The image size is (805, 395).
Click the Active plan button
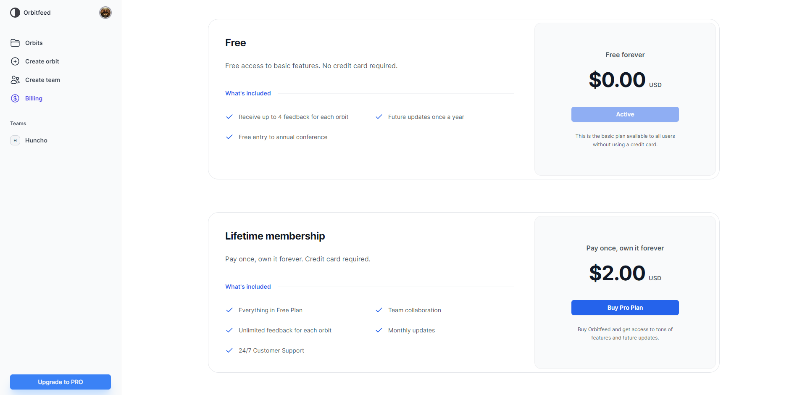[x=625, y=114]
